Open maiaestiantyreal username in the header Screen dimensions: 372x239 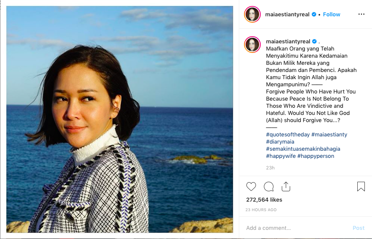pyautogui.click(x=288, y=14)
